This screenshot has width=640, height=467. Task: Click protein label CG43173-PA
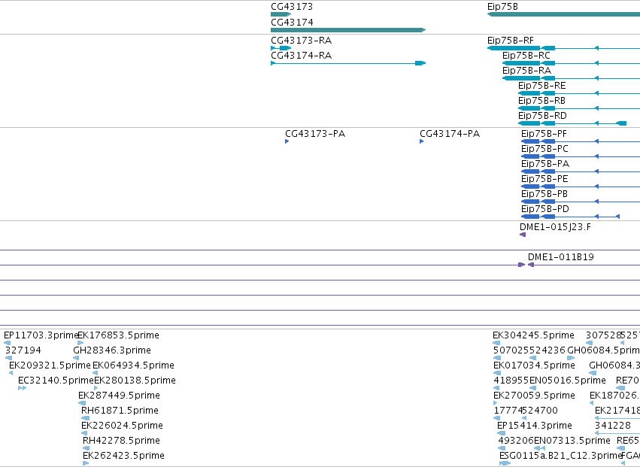pos(315,134)
